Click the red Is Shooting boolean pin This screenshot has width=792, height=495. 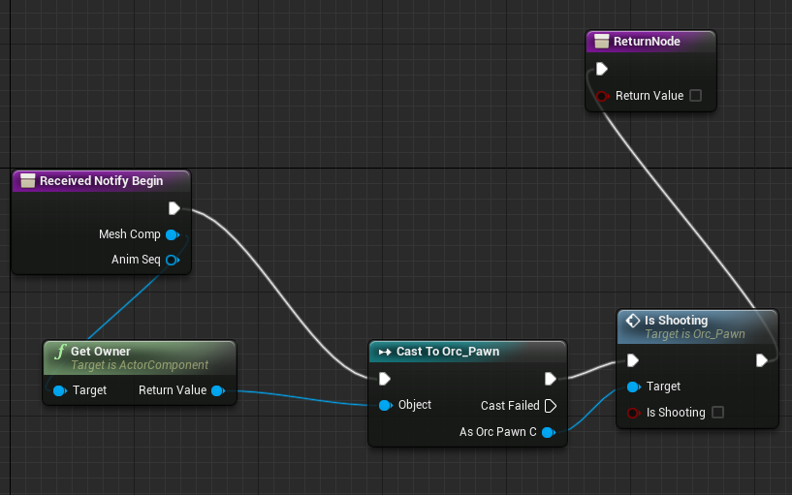(633, 413)
